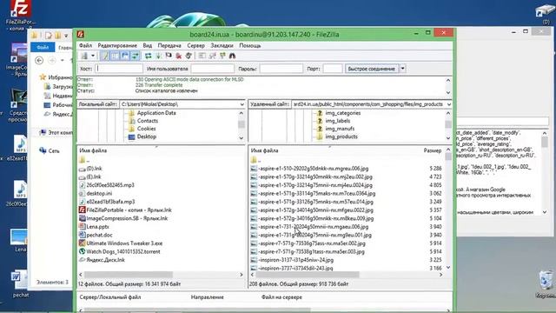Cancel the current operation via toolbar icon
Image resolution: width=556 pixels, height=313 pixels.
coord(169,56)
